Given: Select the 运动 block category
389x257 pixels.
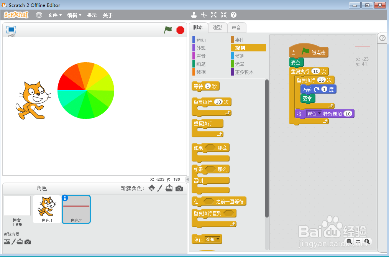Looking at the screenshot, I should click(x=201, y=40).
